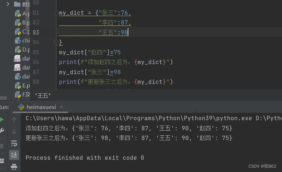282x172 pixels.
Task: Click the green Rerun button
Action: click(1, 119)
